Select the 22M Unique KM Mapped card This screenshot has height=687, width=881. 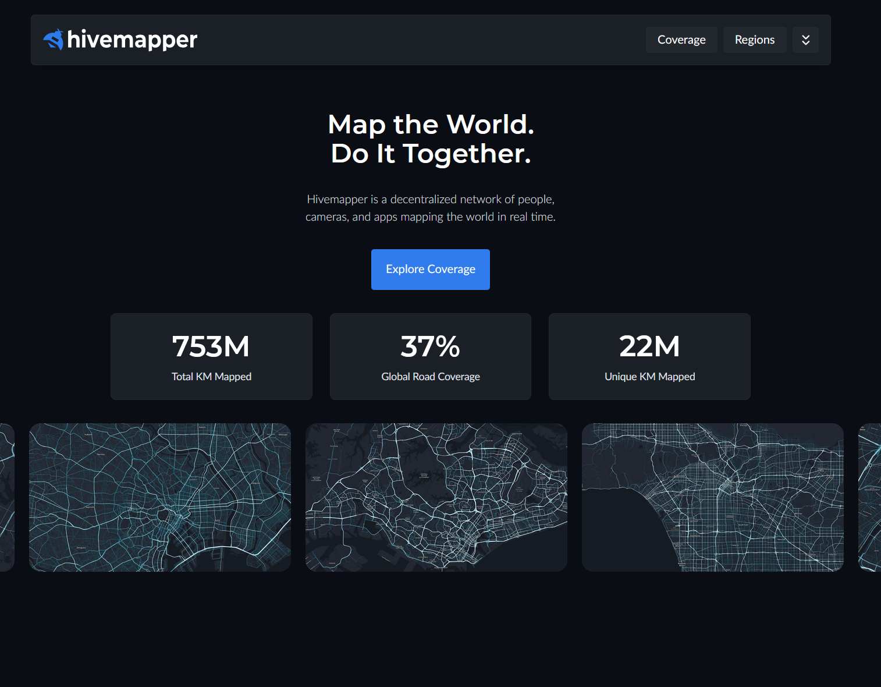tap(649, 356)
